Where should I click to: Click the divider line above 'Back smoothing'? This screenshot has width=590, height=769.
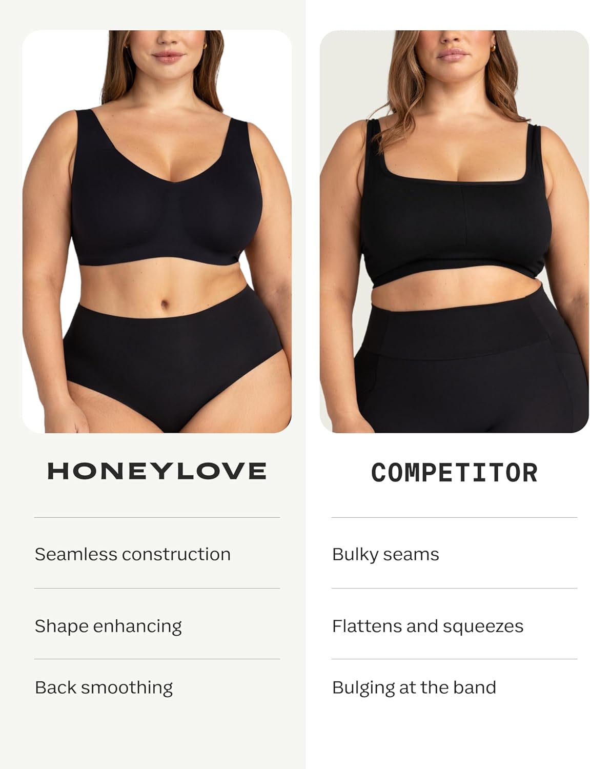coord(157,659)
